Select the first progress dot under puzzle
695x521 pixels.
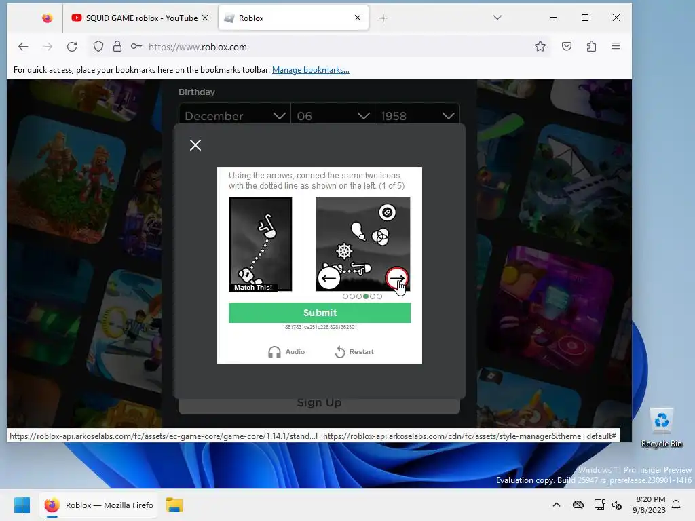point(345,296)
